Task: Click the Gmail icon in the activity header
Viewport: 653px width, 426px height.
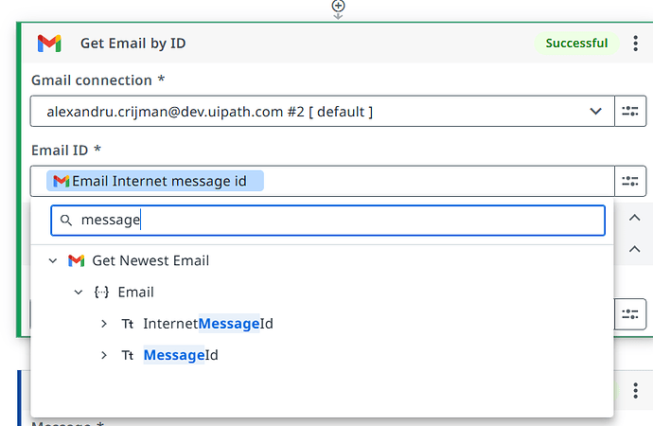Action: click(x=49, y=43)
